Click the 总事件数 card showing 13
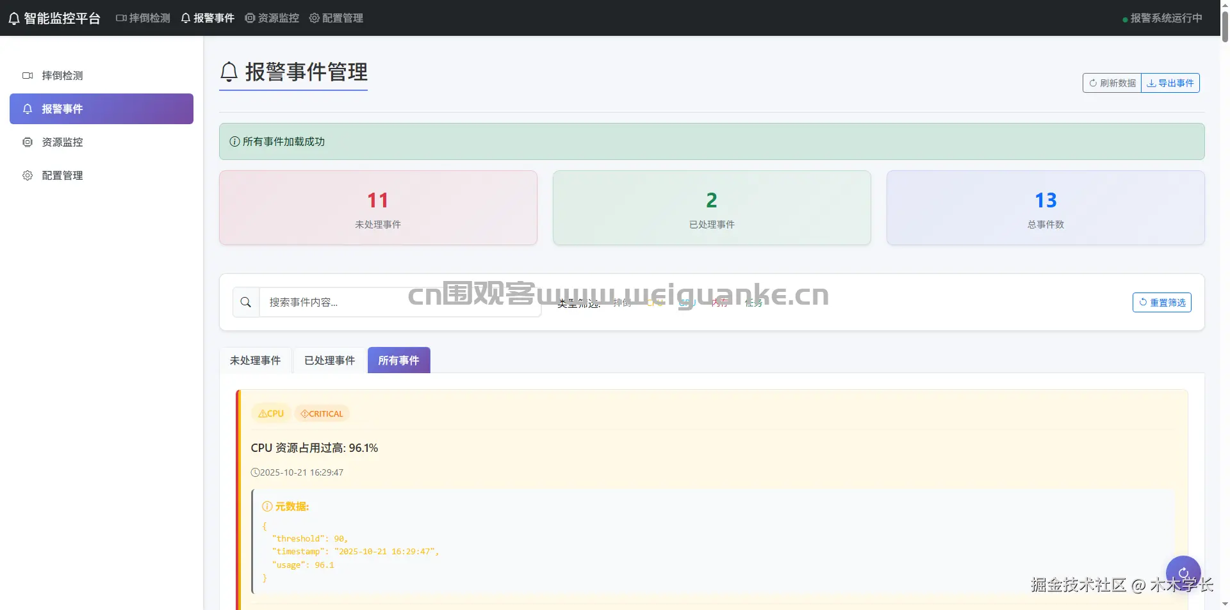Viewport: 1230px width, 610px height. pyautogui.click(x=1045, y=207)
